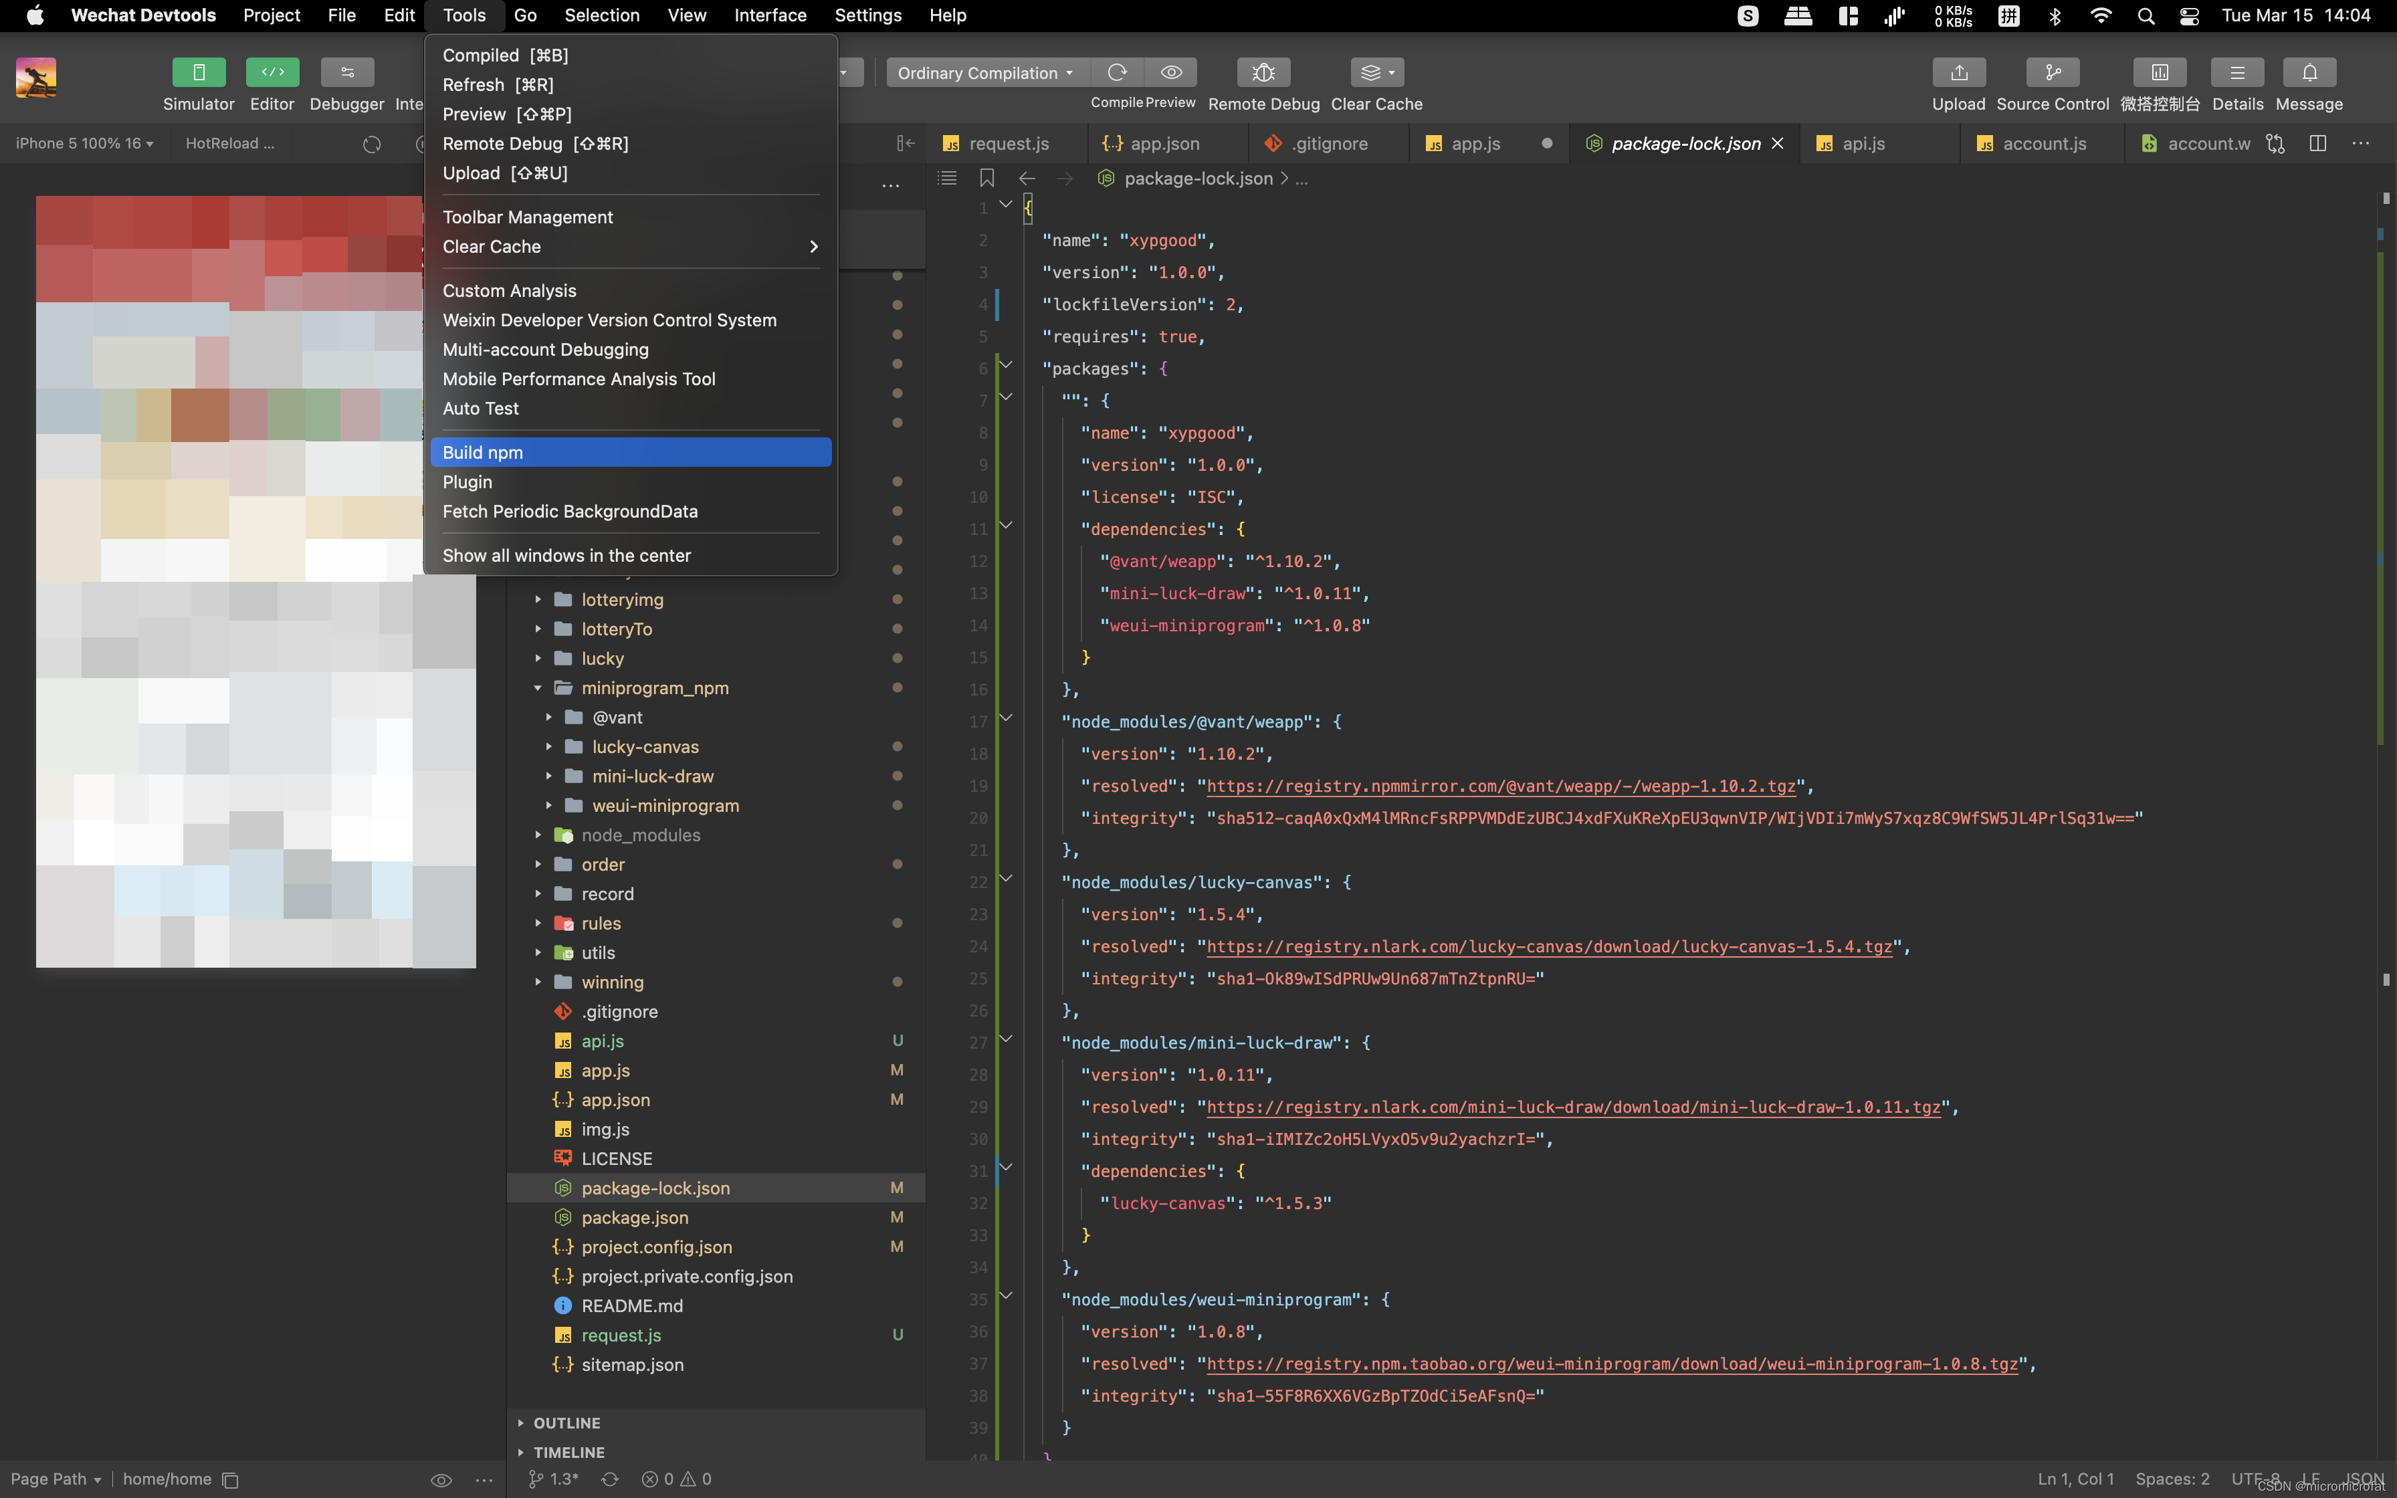Click the user avatar thumbnail
The image size is (2397, 1498).
pos(35,78)
